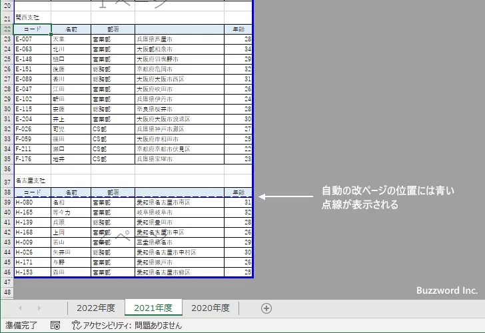Click address cell 大阪府羽曳野市
Screen dimensions: 485x333
[x=179, y=59]
